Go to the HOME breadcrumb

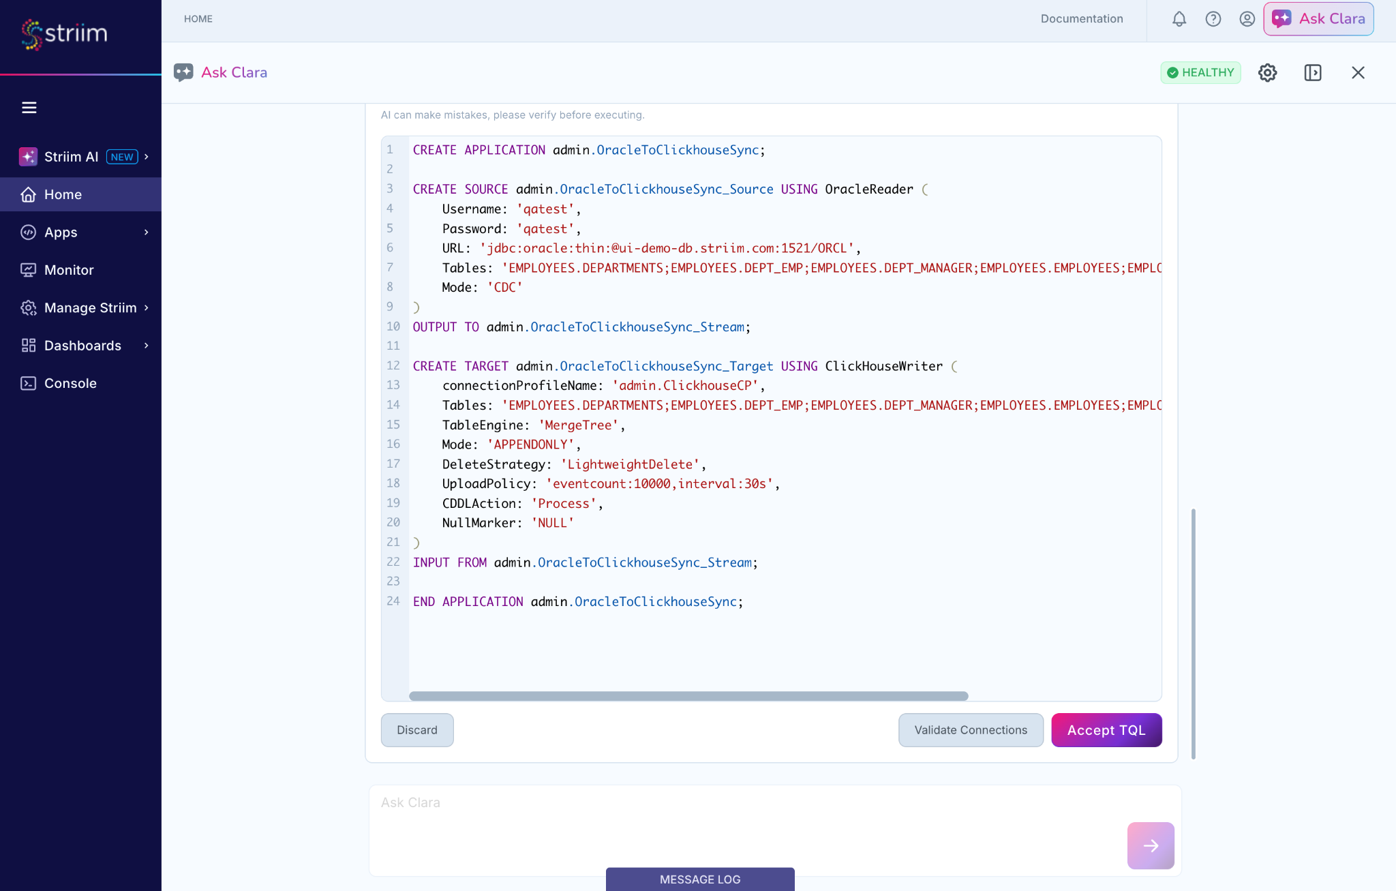tap(198, 19)
